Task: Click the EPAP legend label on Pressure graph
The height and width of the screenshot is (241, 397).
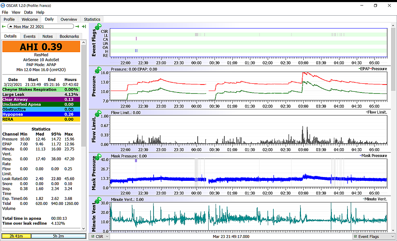Action: 364,69
